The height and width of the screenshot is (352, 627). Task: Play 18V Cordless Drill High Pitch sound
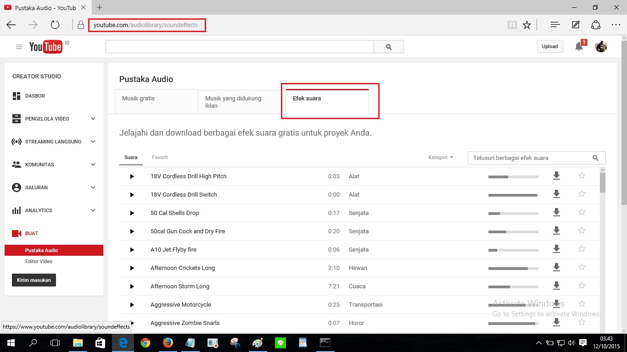pos(132,176)
